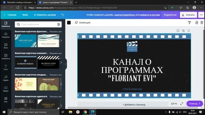Click the lock element icon

(196, 23)
